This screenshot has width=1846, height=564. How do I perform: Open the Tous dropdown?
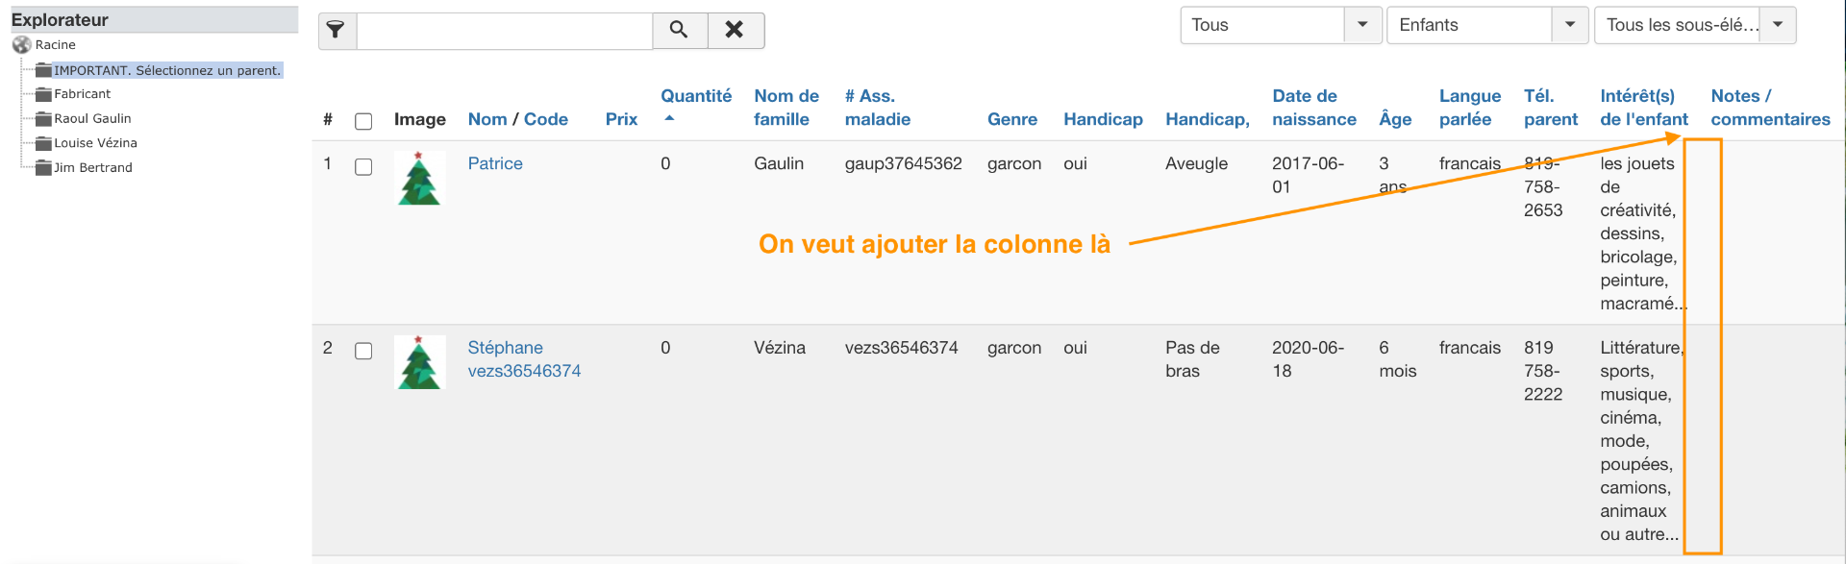point(1361,25)
